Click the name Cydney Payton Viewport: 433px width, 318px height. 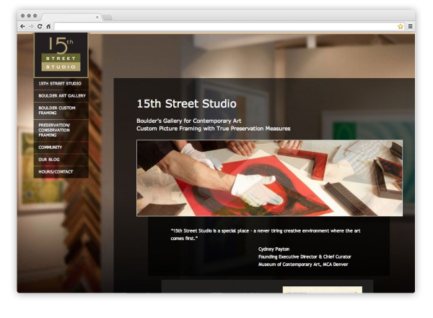click(x=274, y=249)
